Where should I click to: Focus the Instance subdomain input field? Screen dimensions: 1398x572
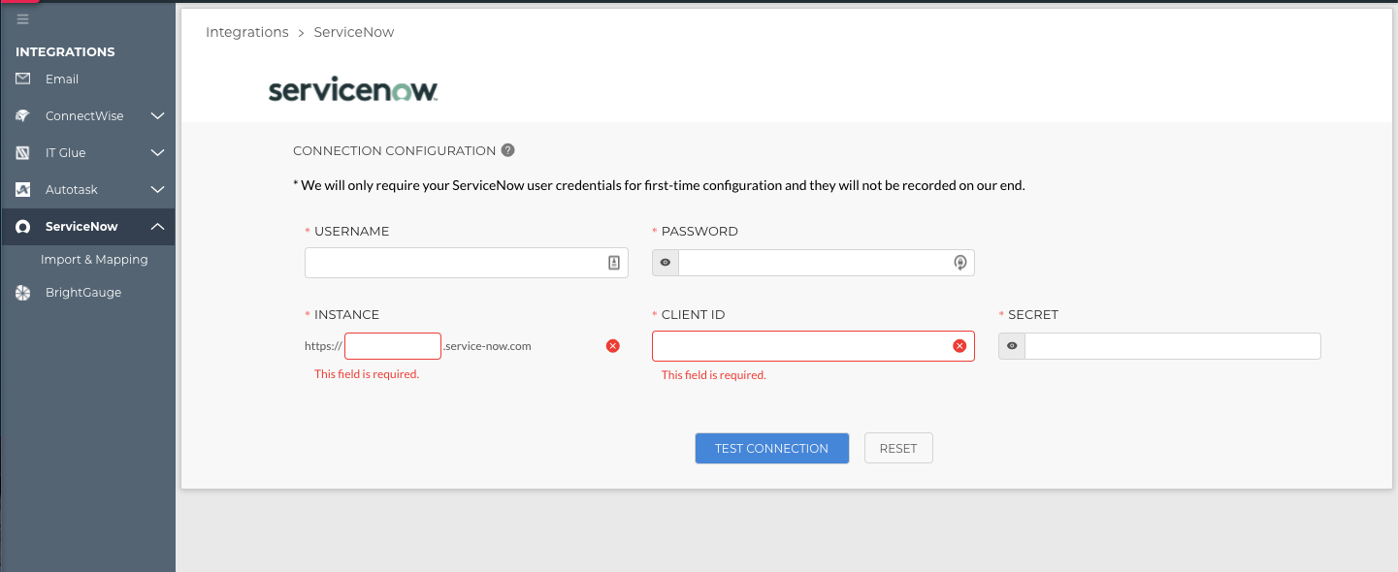[393, 346]
